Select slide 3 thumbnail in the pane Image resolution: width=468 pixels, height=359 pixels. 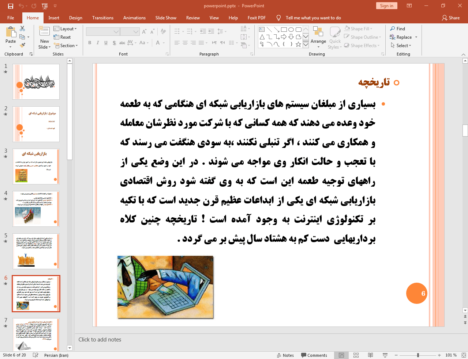coord(36,166)
